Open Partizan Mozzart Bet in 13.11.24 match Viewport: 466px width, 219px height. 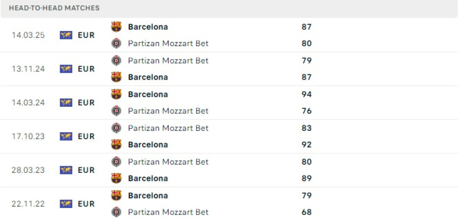click(x=168, y=61)
